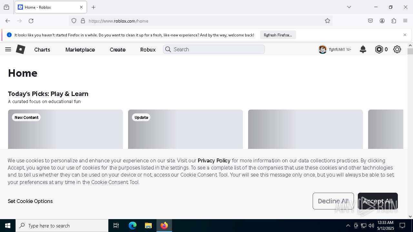Click the search magnifier icon
413x232 pixels.
click(x=168, y=49)
